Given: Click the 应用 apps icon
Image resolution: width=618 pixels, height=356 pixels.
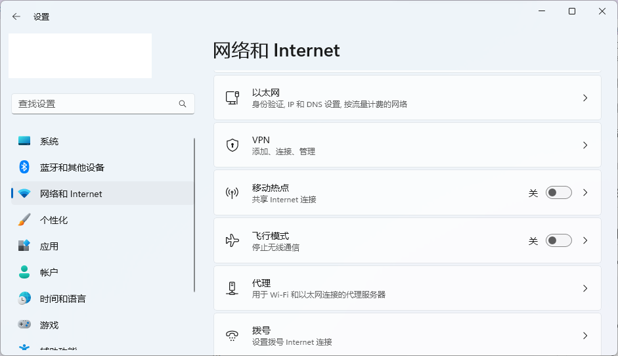Looking at the screenshot, I should pyautogui.click(x=24, y=246).
